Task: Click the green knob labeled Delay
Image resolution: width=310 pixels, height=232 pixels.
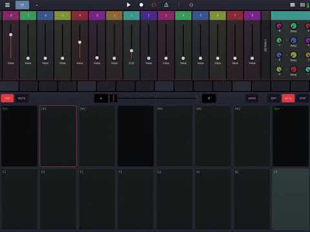Action: [x=293, y=26]
